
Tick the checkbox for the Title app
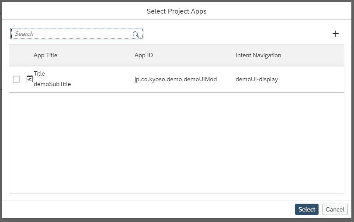coord(16,79)
